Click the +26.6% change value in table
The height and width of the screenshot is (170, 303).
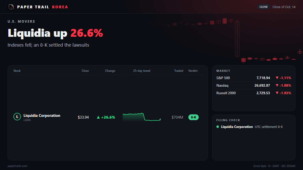(108, 117)
